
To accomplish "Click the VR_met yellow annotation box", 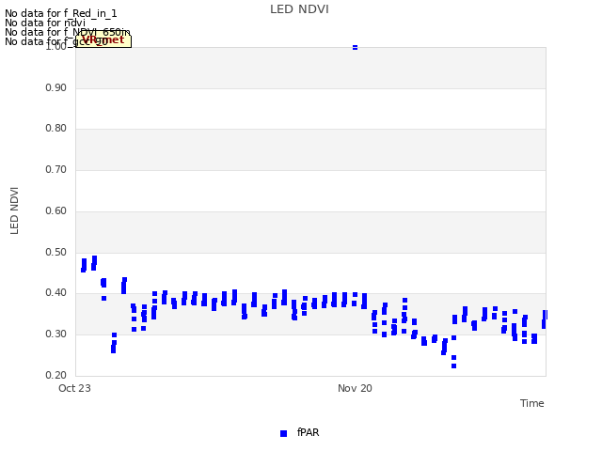I will pyautogui.click(x=103, y=40).
